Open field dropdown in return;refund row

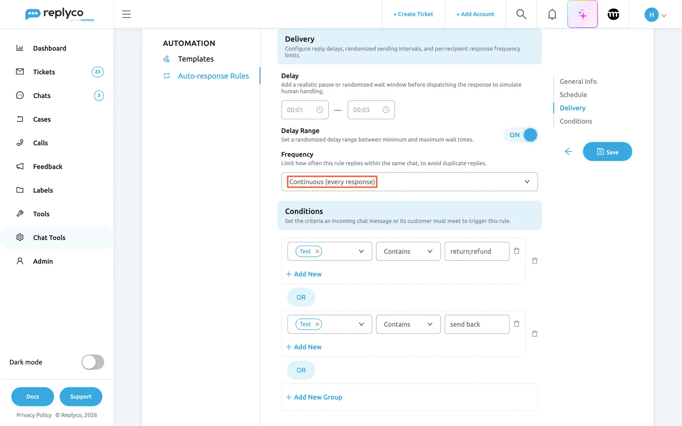pos(330,251)
